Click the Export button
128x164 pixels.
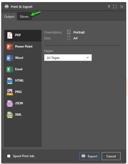click(x=89, y=156)
